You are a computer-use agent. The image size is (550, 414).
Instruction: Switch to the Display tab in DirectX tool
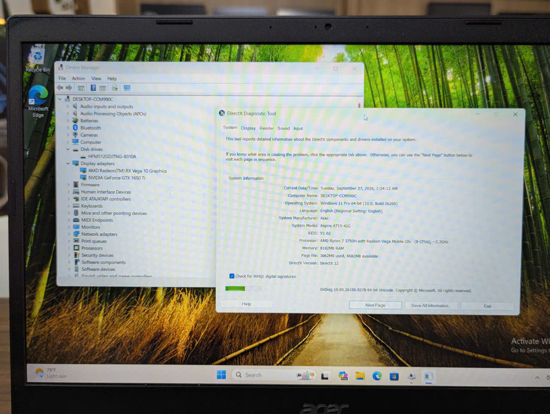coord(248,128)
